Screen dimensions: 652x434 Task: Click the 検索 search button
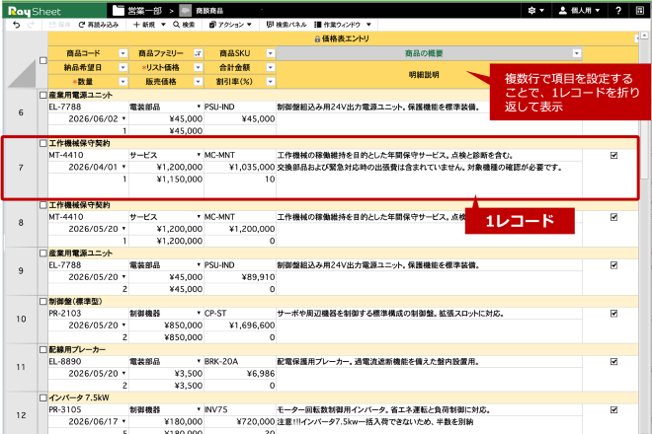click(184, 25)
